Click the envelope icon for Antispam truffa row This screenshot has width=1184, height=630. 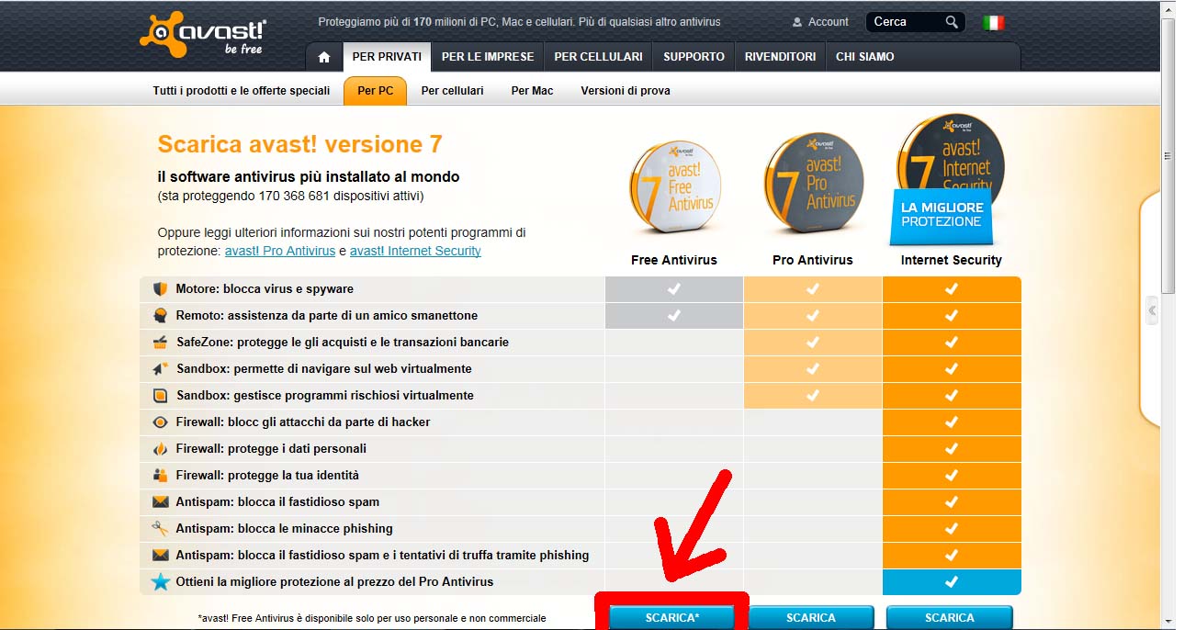point(160,556)
